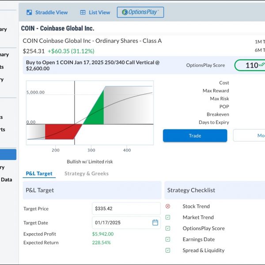Click the OptionsPlay Score 110 badge
The width and height of the screenshot is (265, 265).
tap(250, 65)
